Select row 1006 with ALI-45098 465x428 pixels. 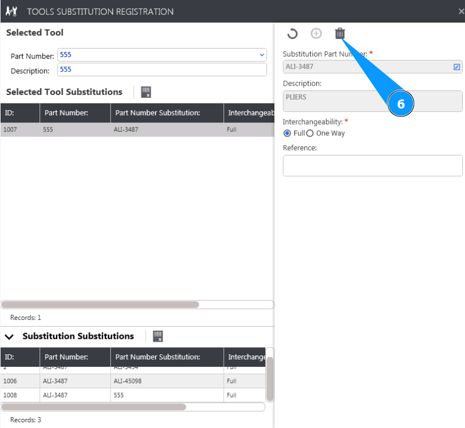click(114, 381)
